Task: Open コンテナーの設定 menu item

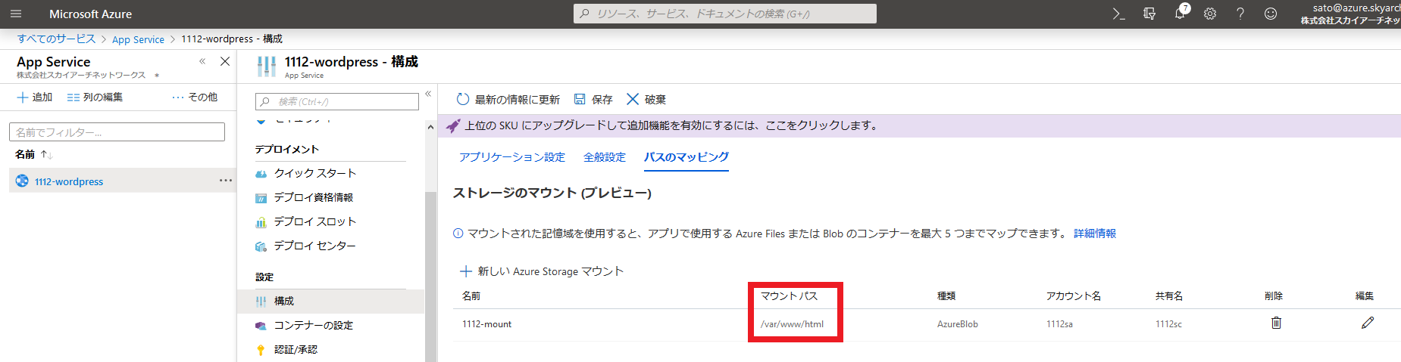Action: (x=314, y=325)
